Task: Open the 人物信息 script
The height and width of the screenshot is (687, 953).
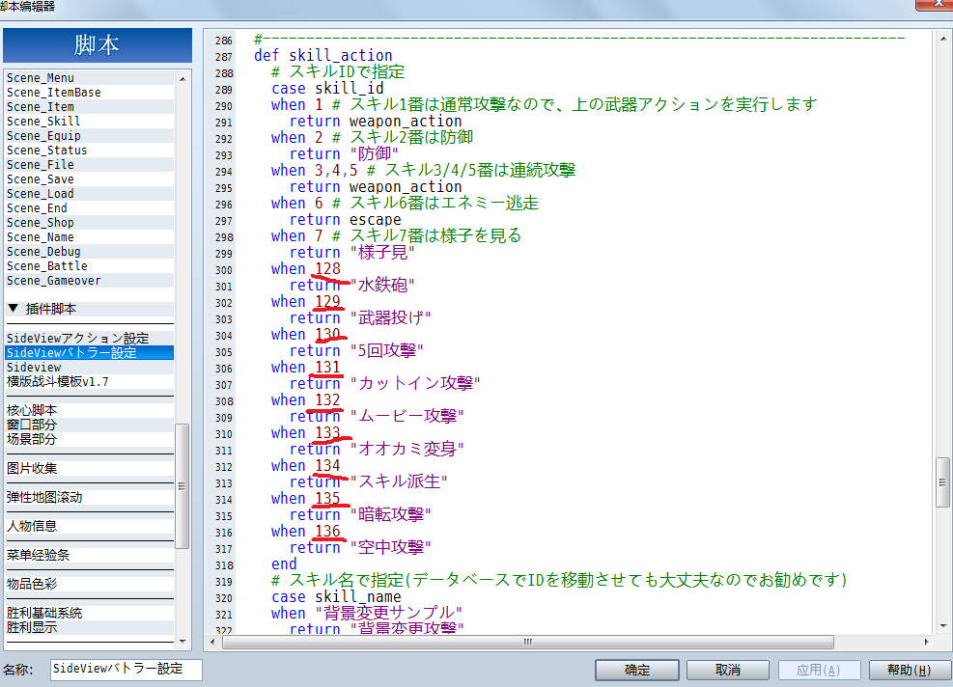Action: tap(90, 526)
